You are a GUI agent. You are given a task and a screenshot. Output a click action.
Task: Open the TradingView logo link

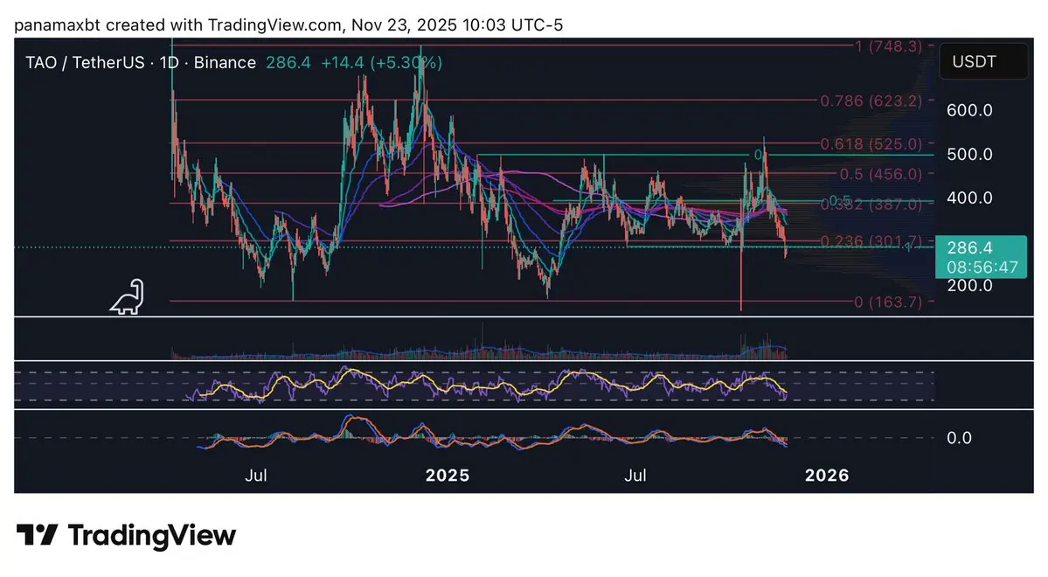tap(127, 536)
